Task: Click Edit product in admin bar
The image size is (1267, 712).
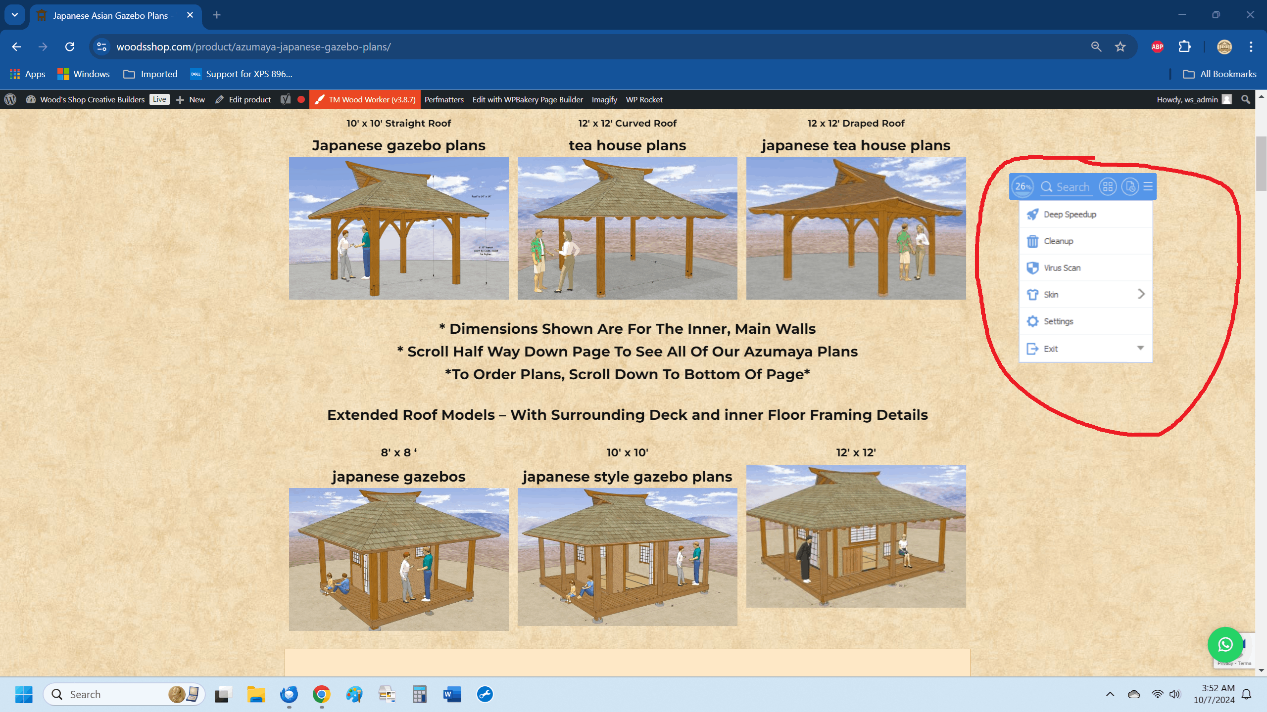Action: point(243,99)
